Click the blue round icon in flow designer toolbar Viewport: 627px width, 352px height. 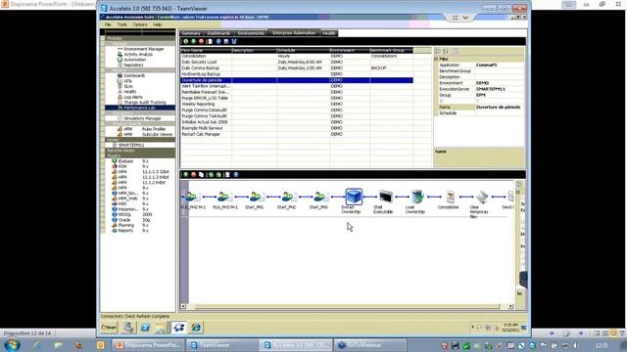click(x=236, y=175)
